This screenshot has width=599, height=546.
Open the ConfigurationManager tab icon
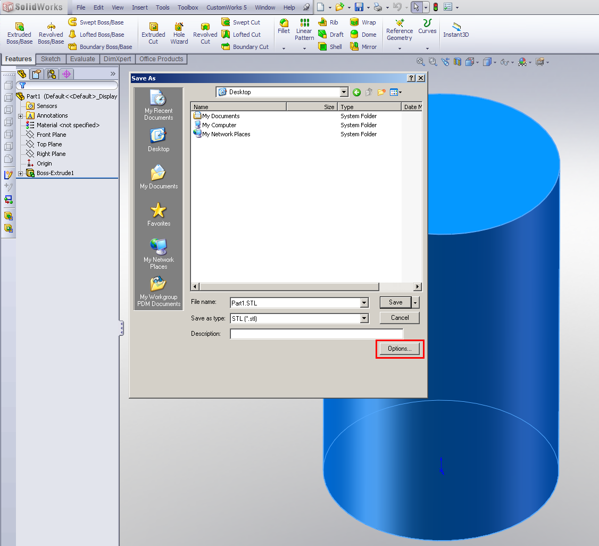tap(52, 74)
